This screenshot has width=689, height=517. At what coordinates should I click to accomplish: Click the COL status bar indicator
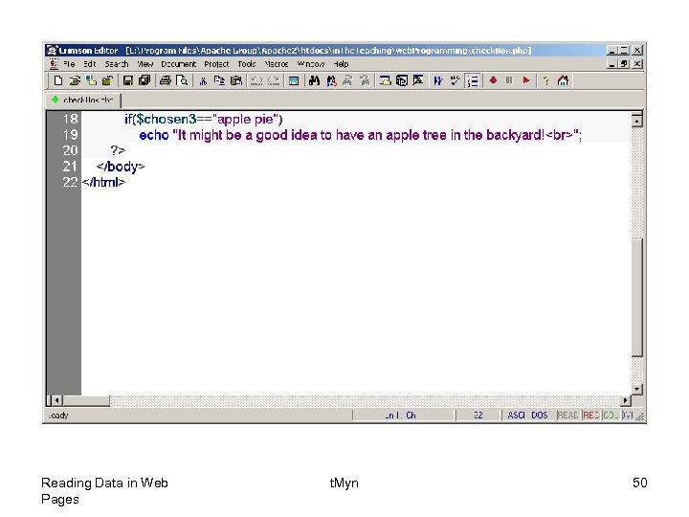coord(611,416)
